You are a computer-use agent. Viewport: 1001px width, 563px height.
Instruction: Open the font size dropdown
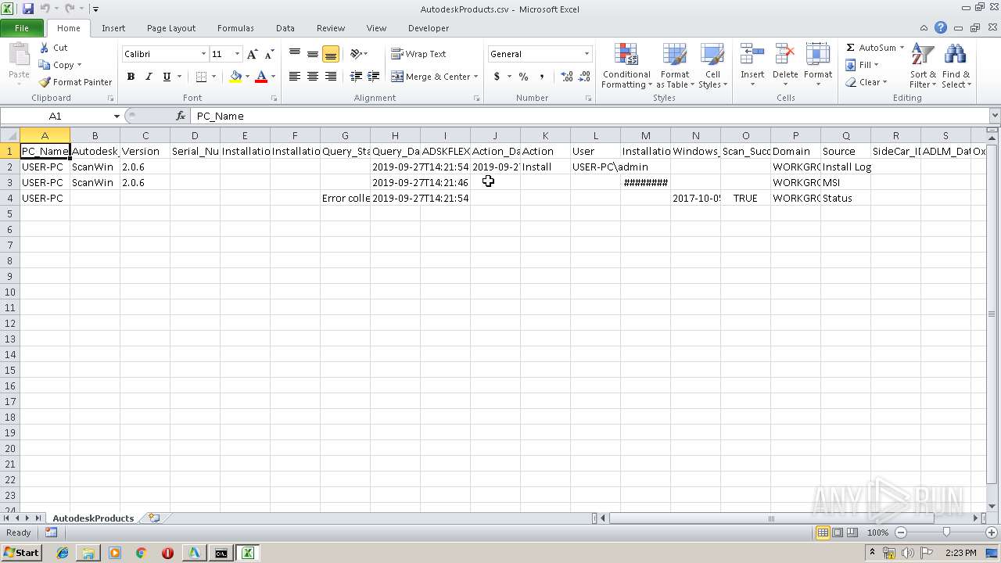tap(237, 54)
